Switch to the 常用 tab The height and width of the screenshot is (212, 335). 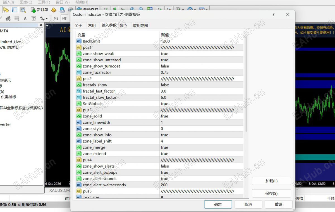(92, 25)
